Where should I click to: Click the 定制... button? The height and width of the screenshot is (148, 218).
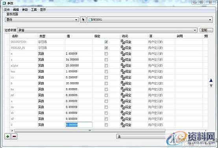(x=206, y=30)
